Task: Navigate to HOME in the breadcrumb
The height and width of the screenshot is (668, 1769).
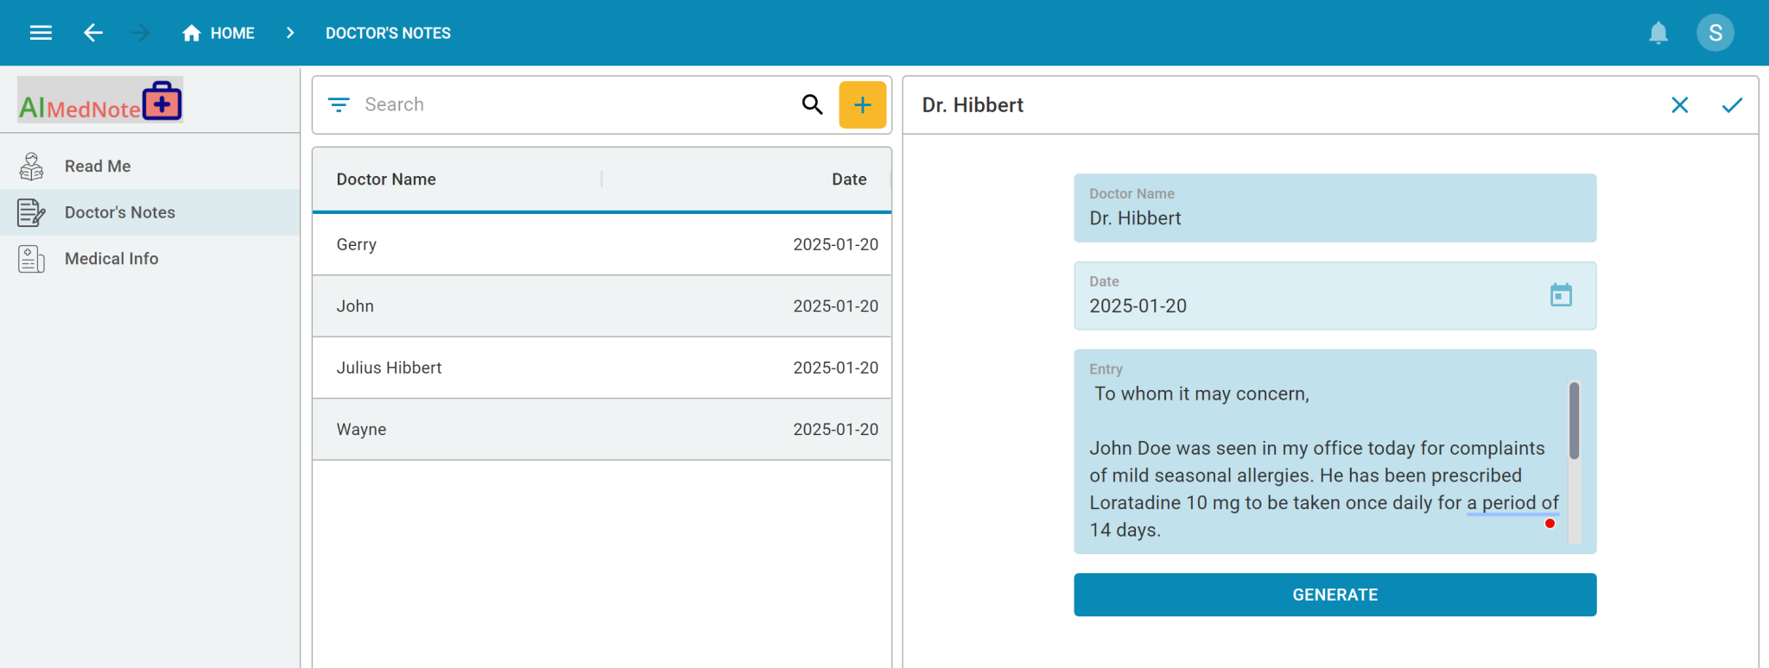Action: pyautogui.click(x=219, y=33)
